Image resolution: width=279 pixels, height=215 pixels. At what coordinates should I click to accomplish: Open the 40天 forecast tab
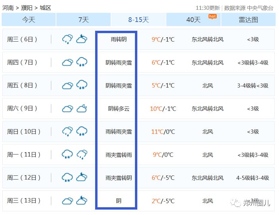point(193,20)
